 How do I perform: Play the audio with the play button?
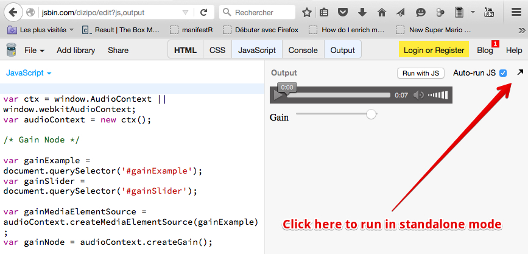coord(278,96)
